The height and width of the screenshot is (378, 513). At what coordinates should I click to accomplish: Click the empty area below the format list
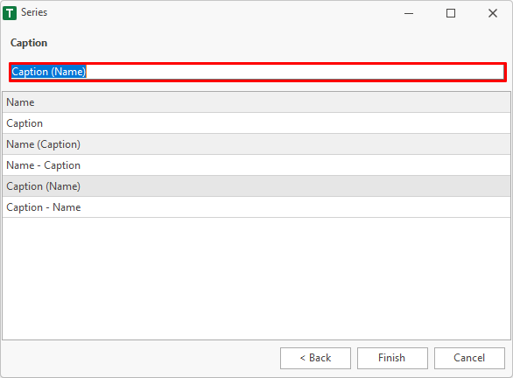(x=256, y=278)
